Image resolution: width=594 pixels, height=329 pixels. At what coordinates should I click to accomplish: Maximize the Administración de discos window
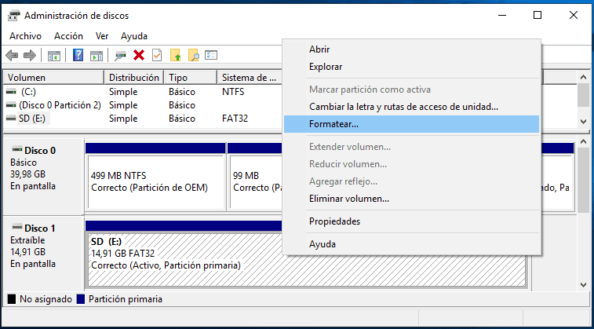pyautogui.click(x=538, y=15)
